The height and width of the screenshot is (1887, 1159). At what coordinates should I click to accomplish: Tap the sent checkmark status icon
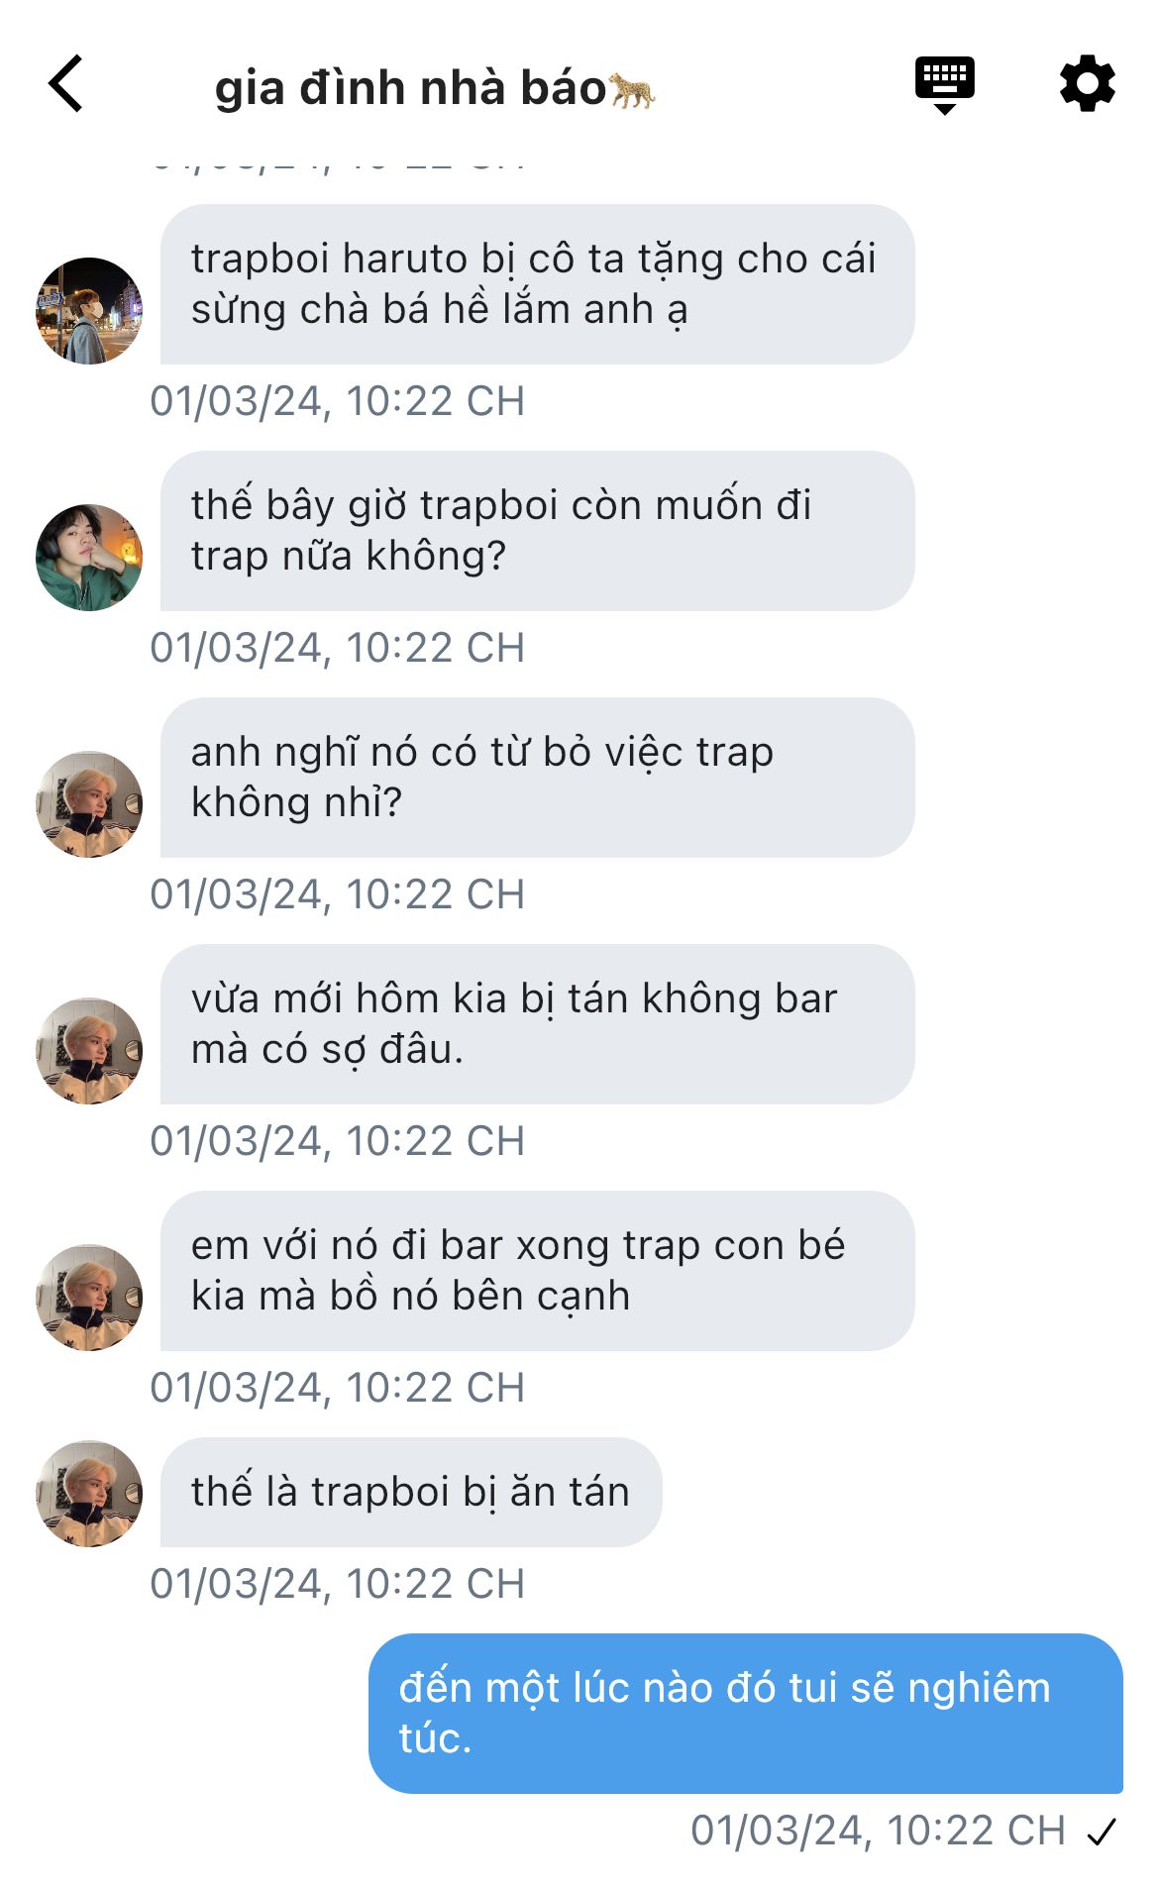tap(1102, 1833)
